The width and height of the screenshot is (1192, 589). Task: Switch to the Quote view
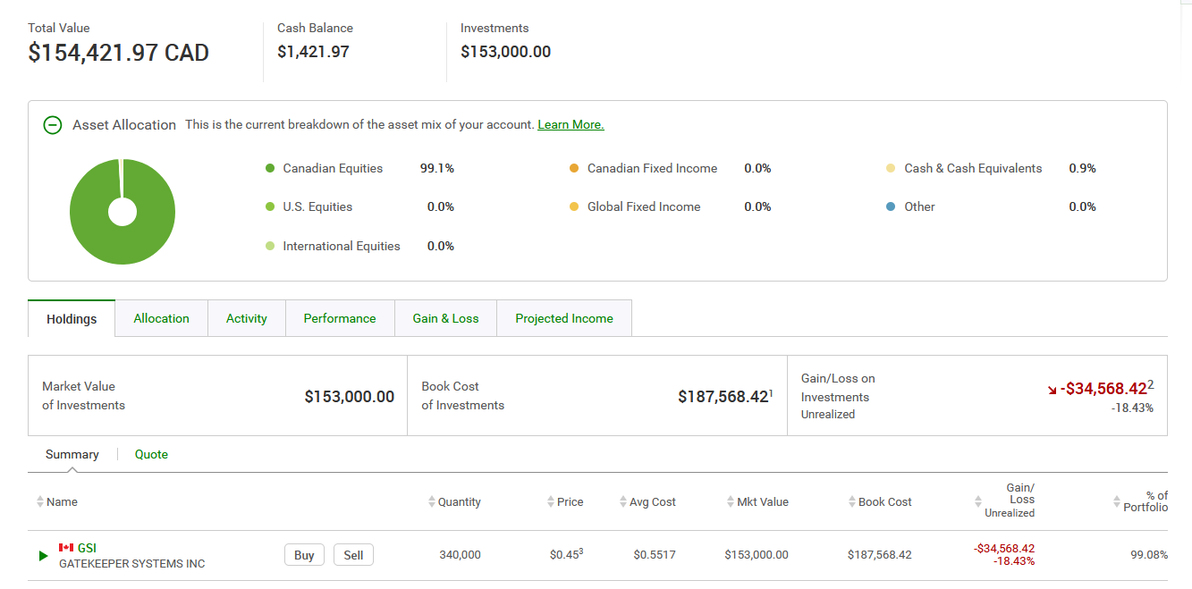point(151,454)
